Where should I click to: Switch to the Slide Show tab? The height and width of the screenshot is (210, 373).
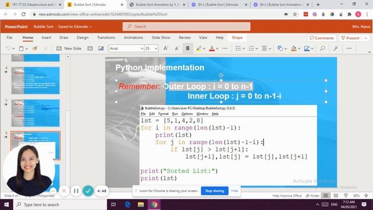[x=161, y=37]
